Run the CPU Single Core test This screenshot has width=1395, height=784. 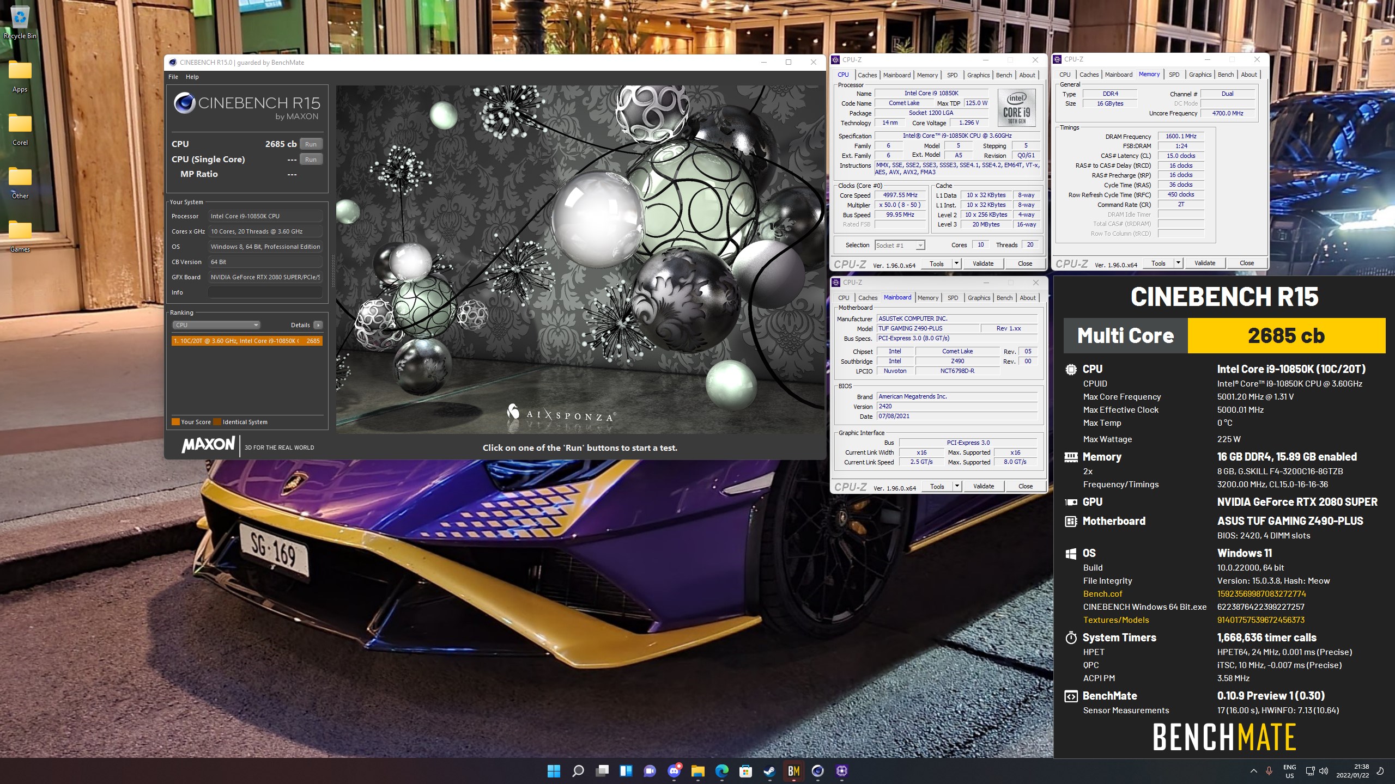pos(311,160)
